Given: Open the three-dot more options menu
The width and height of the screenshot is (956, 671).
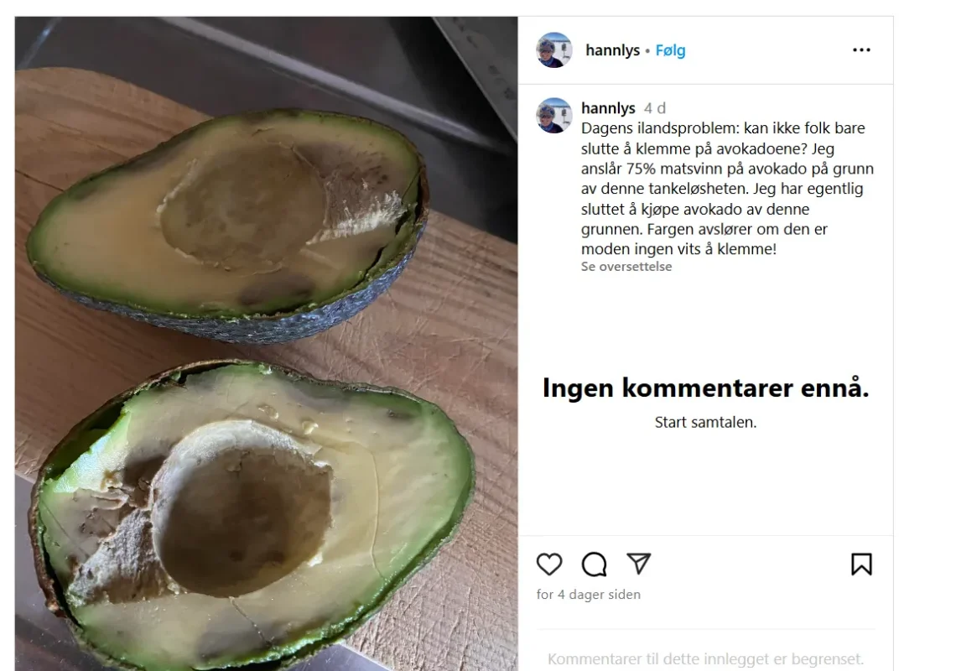Looking at the screenshot, I should tap(861, 50).
